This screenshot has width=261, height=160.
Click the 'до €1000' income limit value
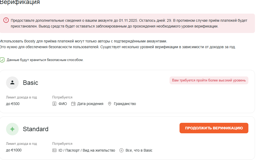pyautogui.click(x=14, y=150)
